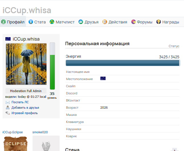Image resolution: width=184 pixels, height=151 pixels.
Task: Click the Discord label
Action: 72,94
